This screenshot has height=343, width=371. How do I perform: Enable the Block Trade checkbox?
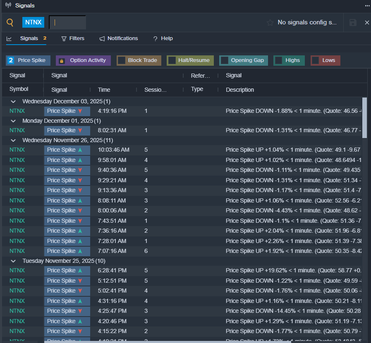tap(122, 60)
